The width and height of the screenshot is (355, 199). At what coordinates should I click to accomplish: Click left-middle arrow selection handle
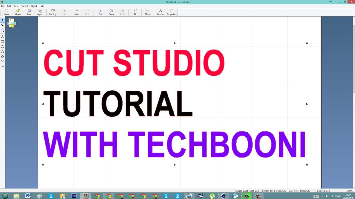[42, 104]
